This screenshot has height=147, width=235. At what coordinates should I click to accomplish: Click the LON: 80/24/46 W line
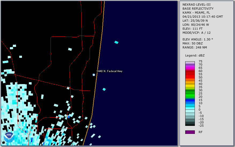pyautogui.click(x=196, y=25)
